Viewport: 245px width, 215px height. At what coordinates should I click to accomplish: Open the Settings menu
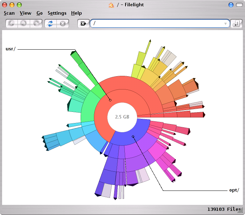click(x=57, y=13)
